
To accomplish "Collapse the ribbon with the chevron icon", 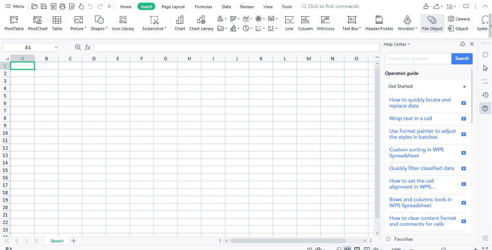I will 485,6.
